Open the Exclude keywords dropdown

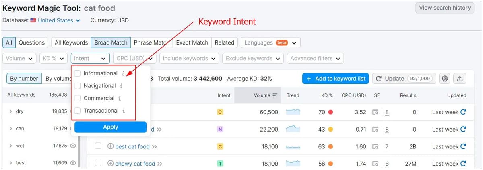click(253, 58)
